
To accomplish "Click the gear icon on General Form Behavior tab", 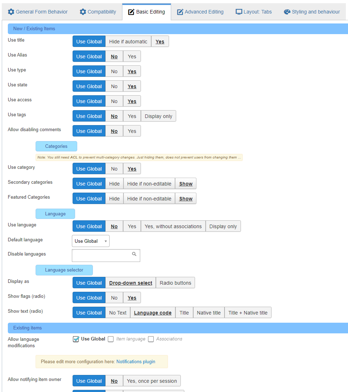I will click(11, 12).
